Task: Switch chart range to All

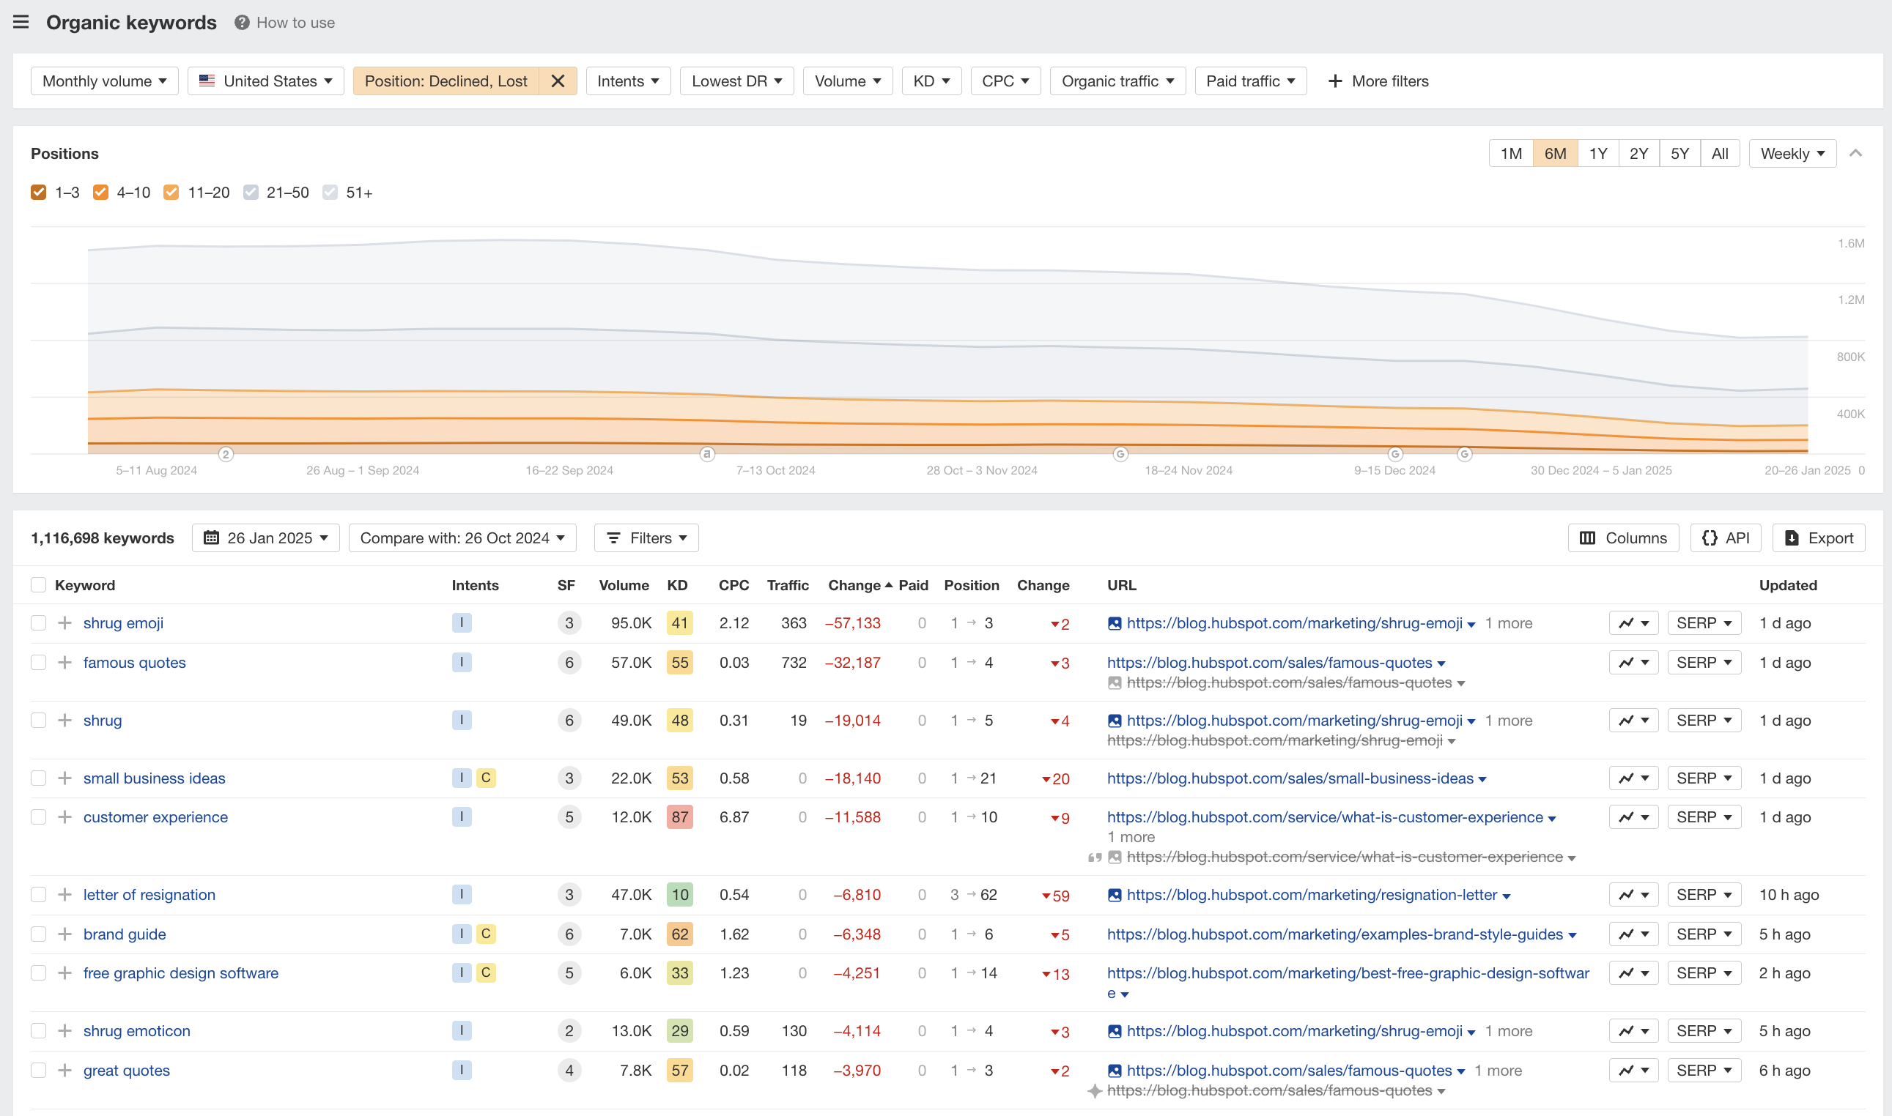Action: tap(1720, 153)
